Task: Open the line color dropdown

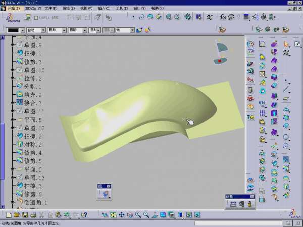Action: (30, 30)
